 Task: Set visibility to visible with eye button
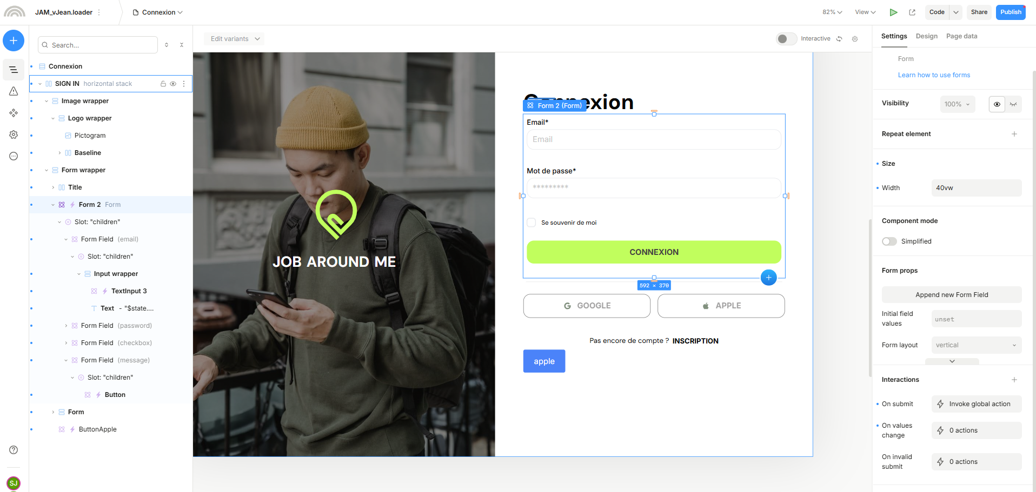(x=997, y=104)
